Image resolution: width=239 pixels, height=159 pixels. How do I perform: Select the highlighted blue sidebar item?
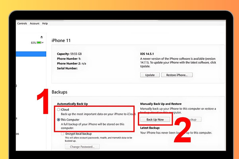tap(31, 54)
